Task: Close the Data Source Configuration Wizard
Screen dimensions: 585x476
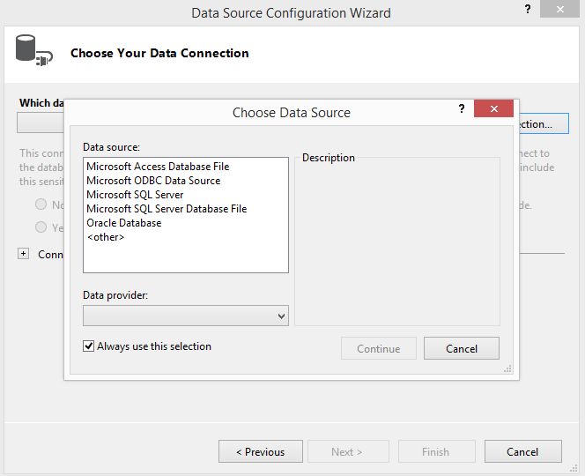Action: point(559,9)
